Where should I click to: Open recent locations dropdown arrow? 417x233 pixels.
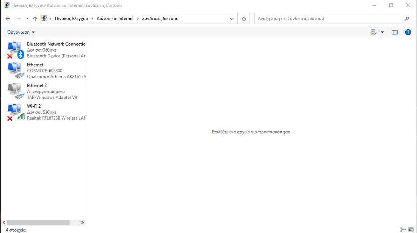click(27, 19)
